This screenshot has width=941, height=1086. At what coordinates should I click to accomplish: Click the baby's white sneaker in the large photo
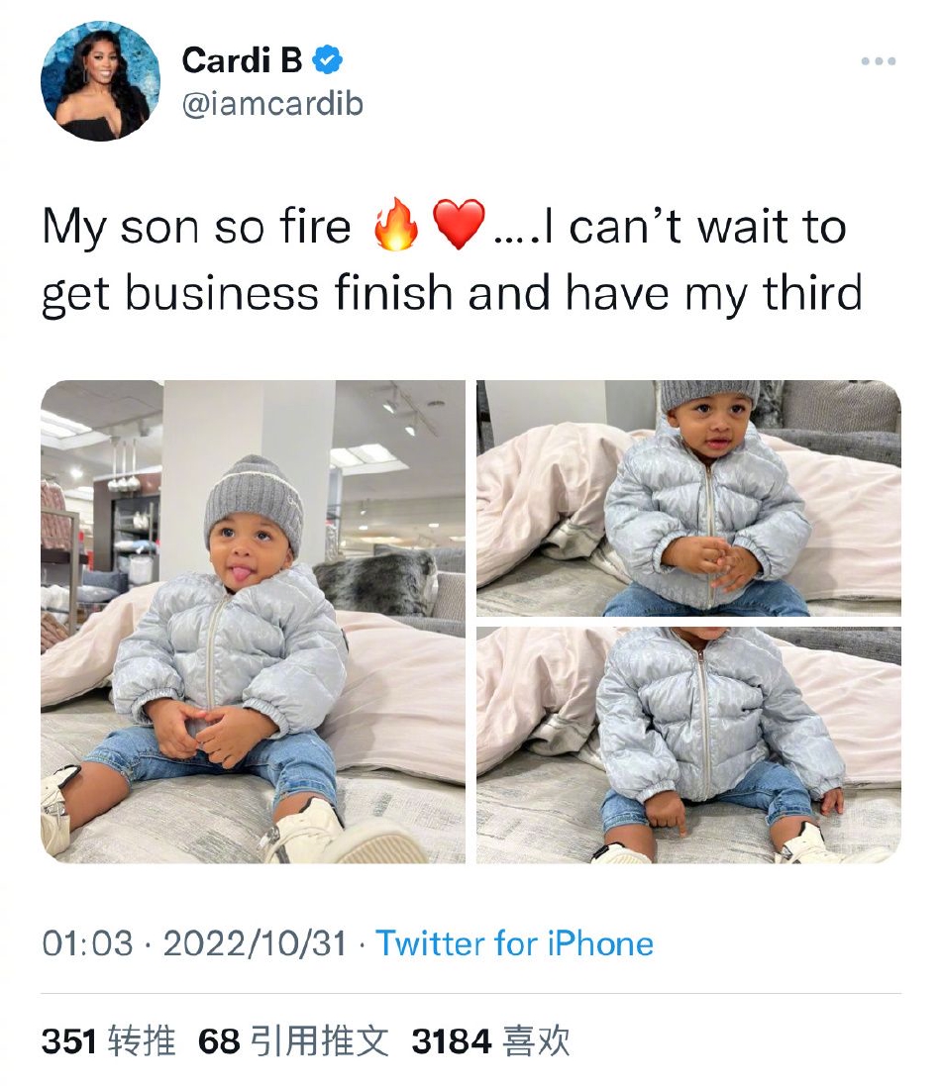344,833
